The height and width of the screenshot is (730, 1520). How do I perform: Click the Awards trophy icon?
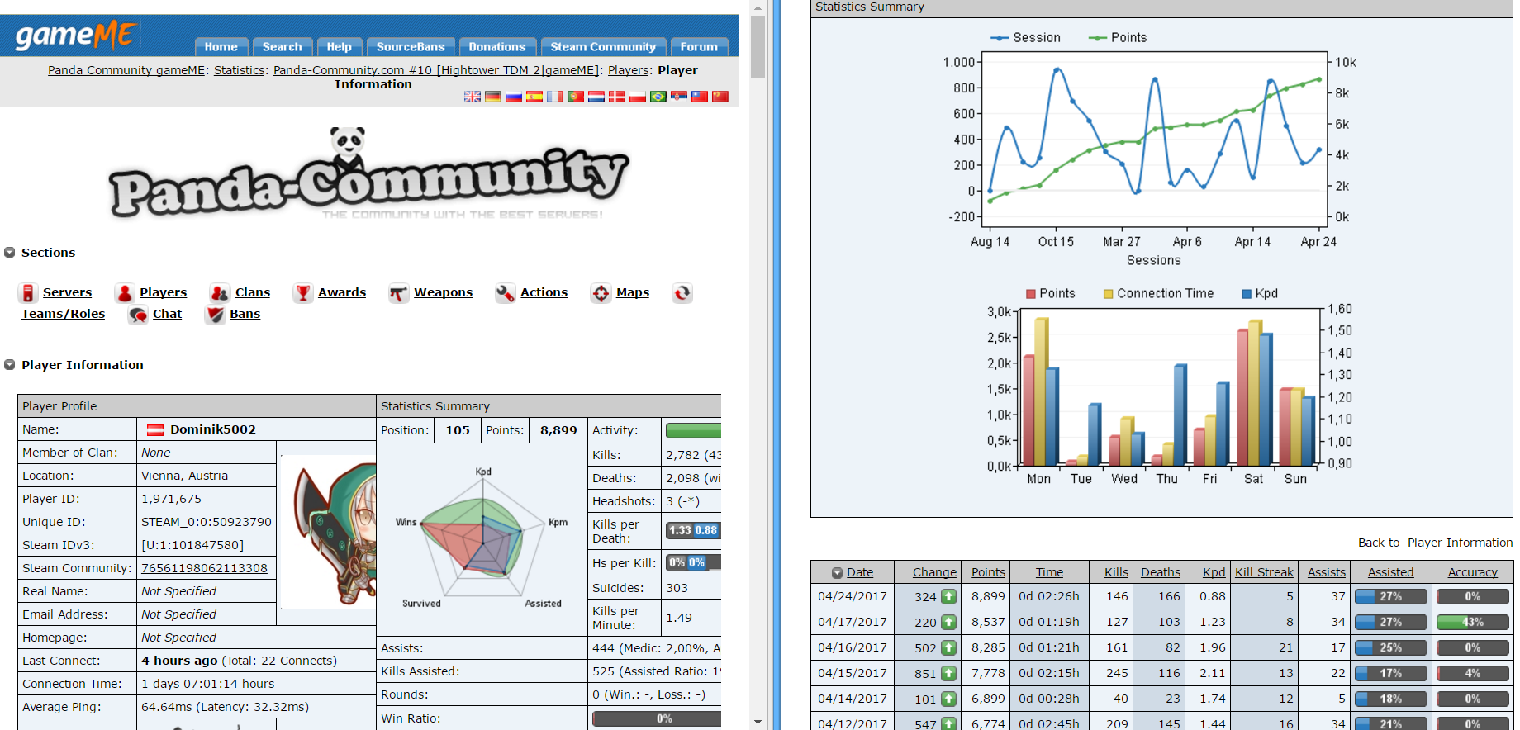[303, 293]
